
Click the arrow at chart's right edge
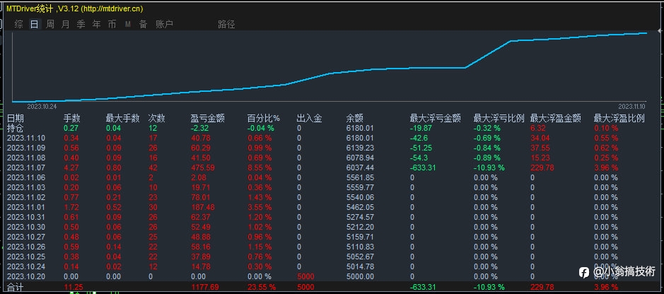click(x=660, y=31)
